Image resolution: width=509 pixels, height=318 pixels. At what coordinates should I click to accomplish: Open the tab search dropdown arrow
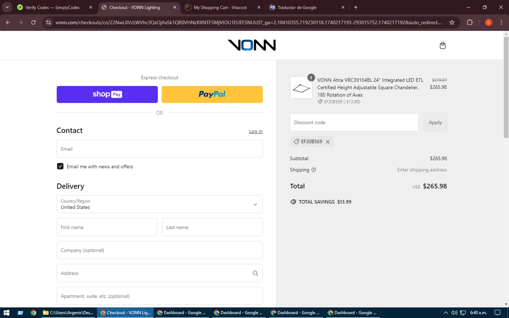tap(7, 7)
